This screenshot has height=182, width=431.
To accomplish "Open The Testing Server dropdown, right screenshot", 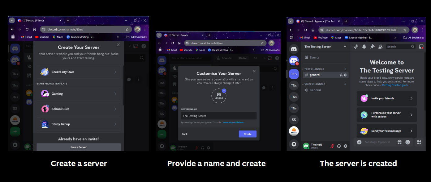I will 345,47.
